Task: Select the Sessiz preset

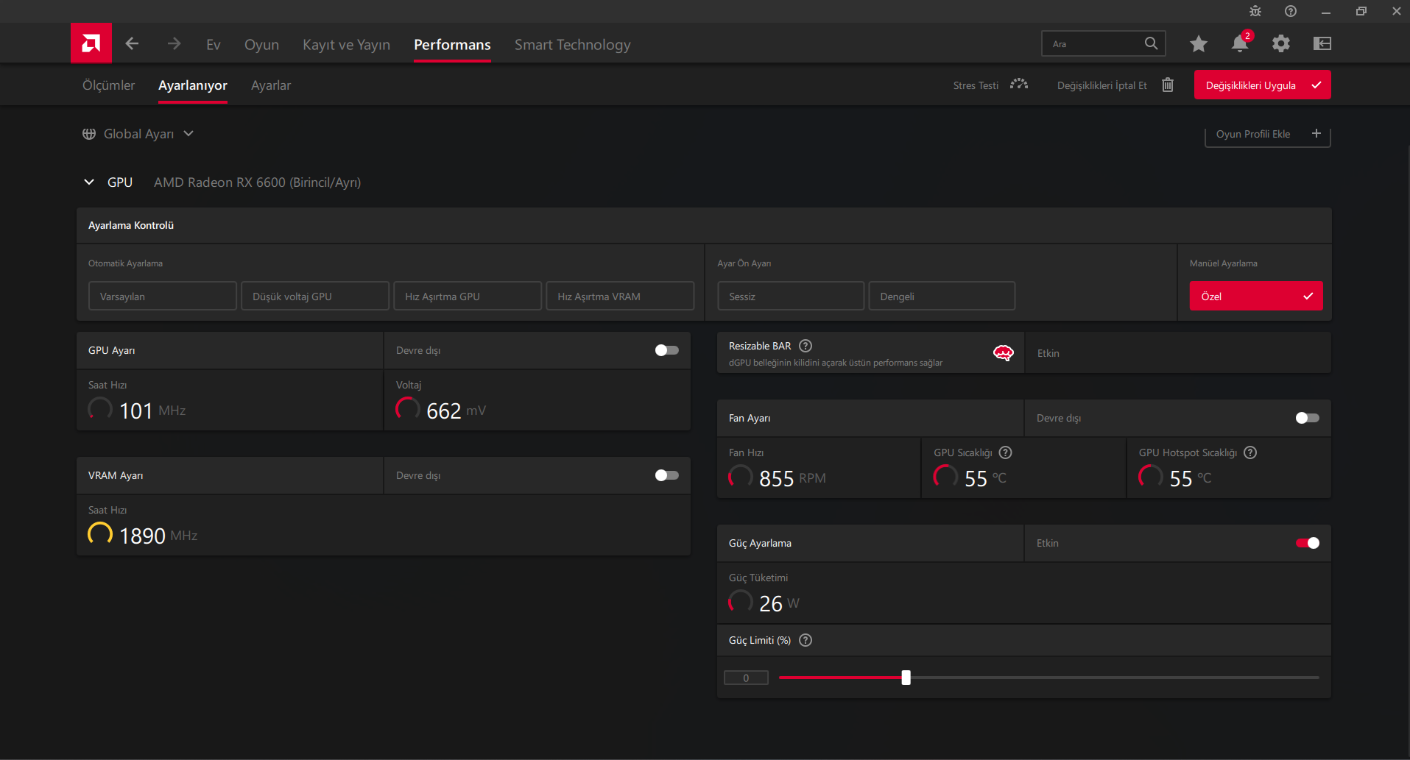Action: coord(791,296)
